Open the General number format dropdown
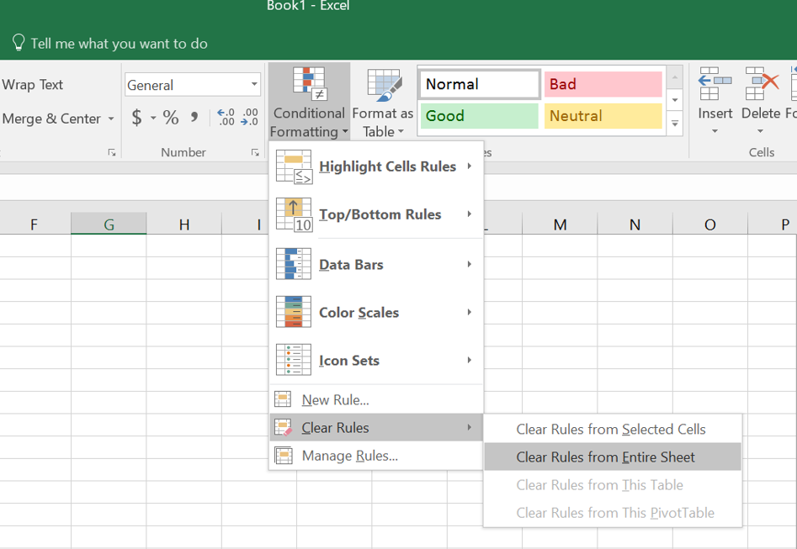 [254, 84]
